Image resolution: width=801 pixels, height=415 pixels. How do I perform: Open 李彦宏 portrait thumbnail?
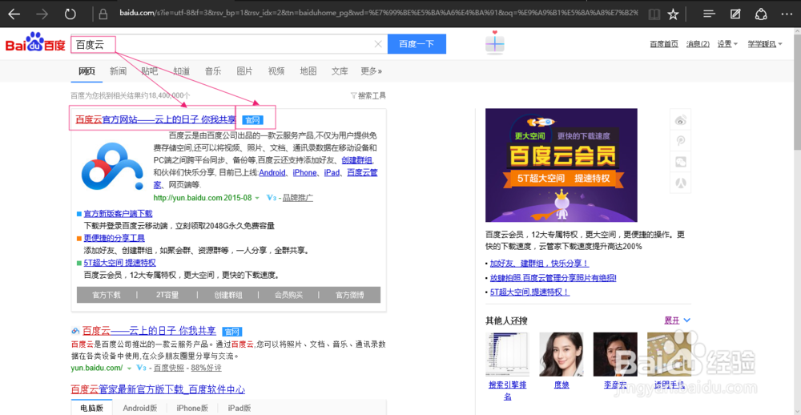coord(615,355)
